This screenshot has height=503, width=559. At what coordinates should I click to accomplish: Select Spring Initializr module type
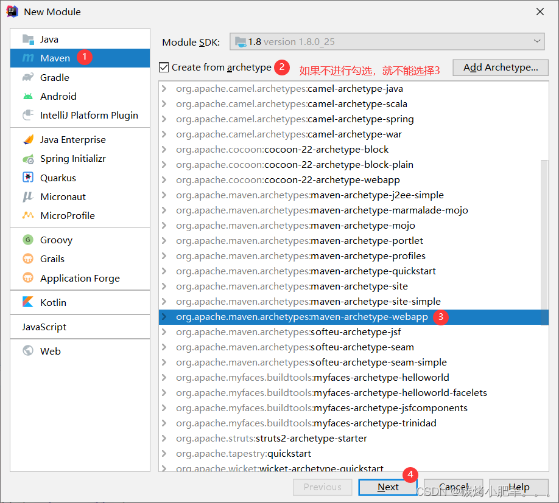80,159
